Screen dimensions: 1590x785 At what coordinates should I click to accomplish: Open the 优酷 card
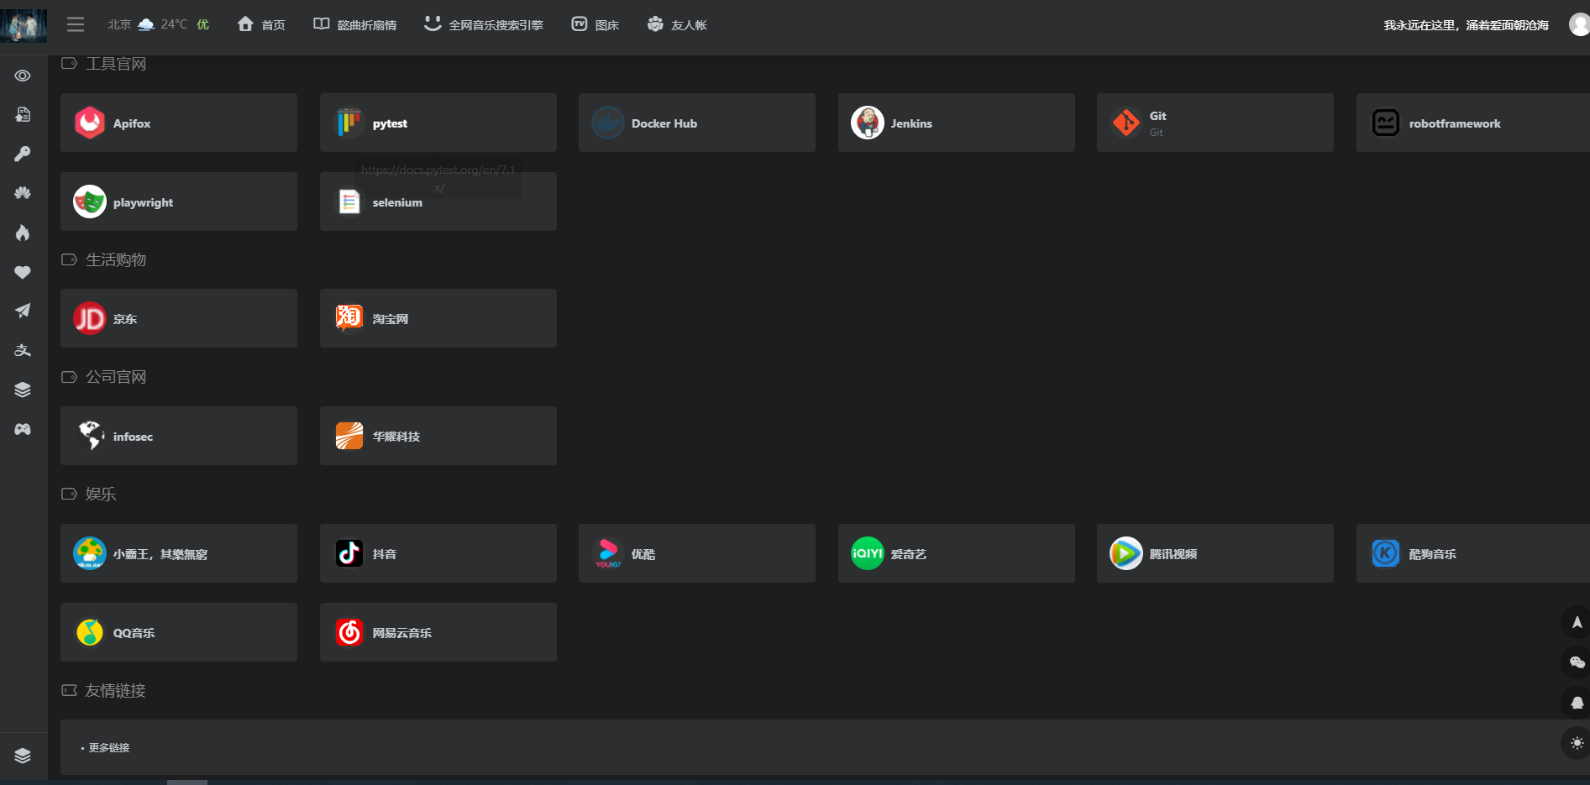click(x=697, y=553)
